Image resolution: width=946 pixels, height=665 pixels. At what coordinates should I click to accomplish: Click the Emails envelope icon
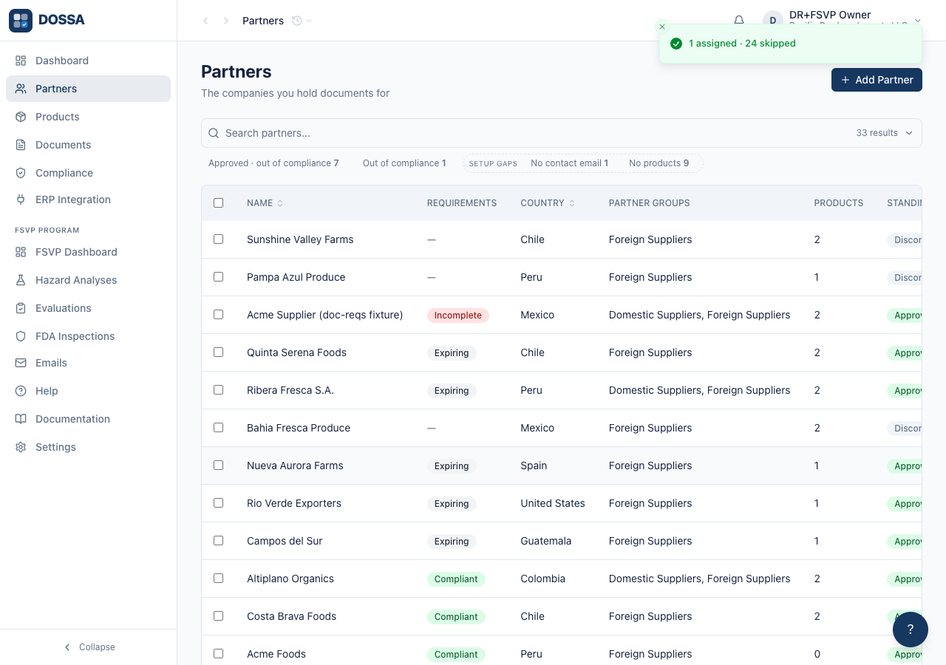(21, 363)
